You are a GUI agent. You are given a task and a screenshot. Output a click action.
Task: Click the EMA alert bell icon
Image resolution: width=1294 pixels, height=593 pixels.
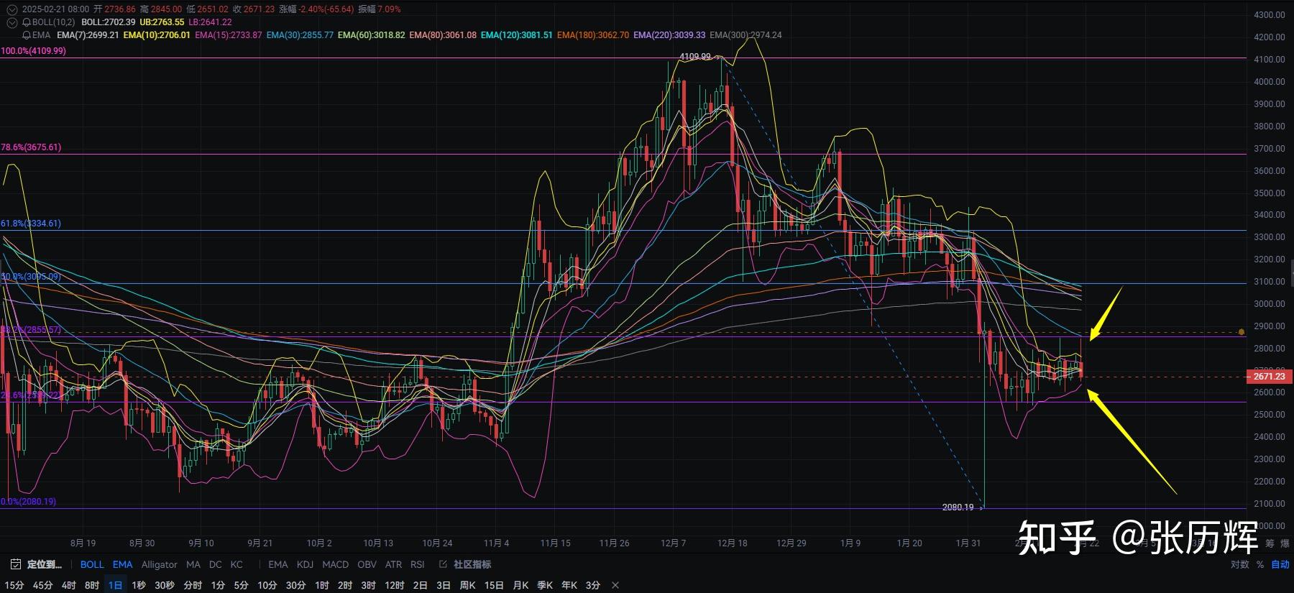coord(27,35)
